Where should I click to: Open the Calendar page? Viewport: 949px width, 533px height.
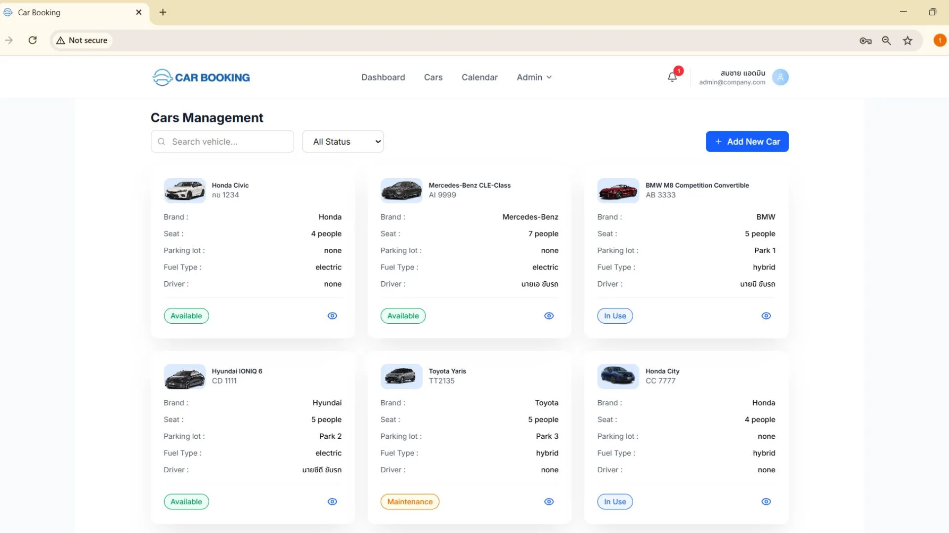point(479,77)
